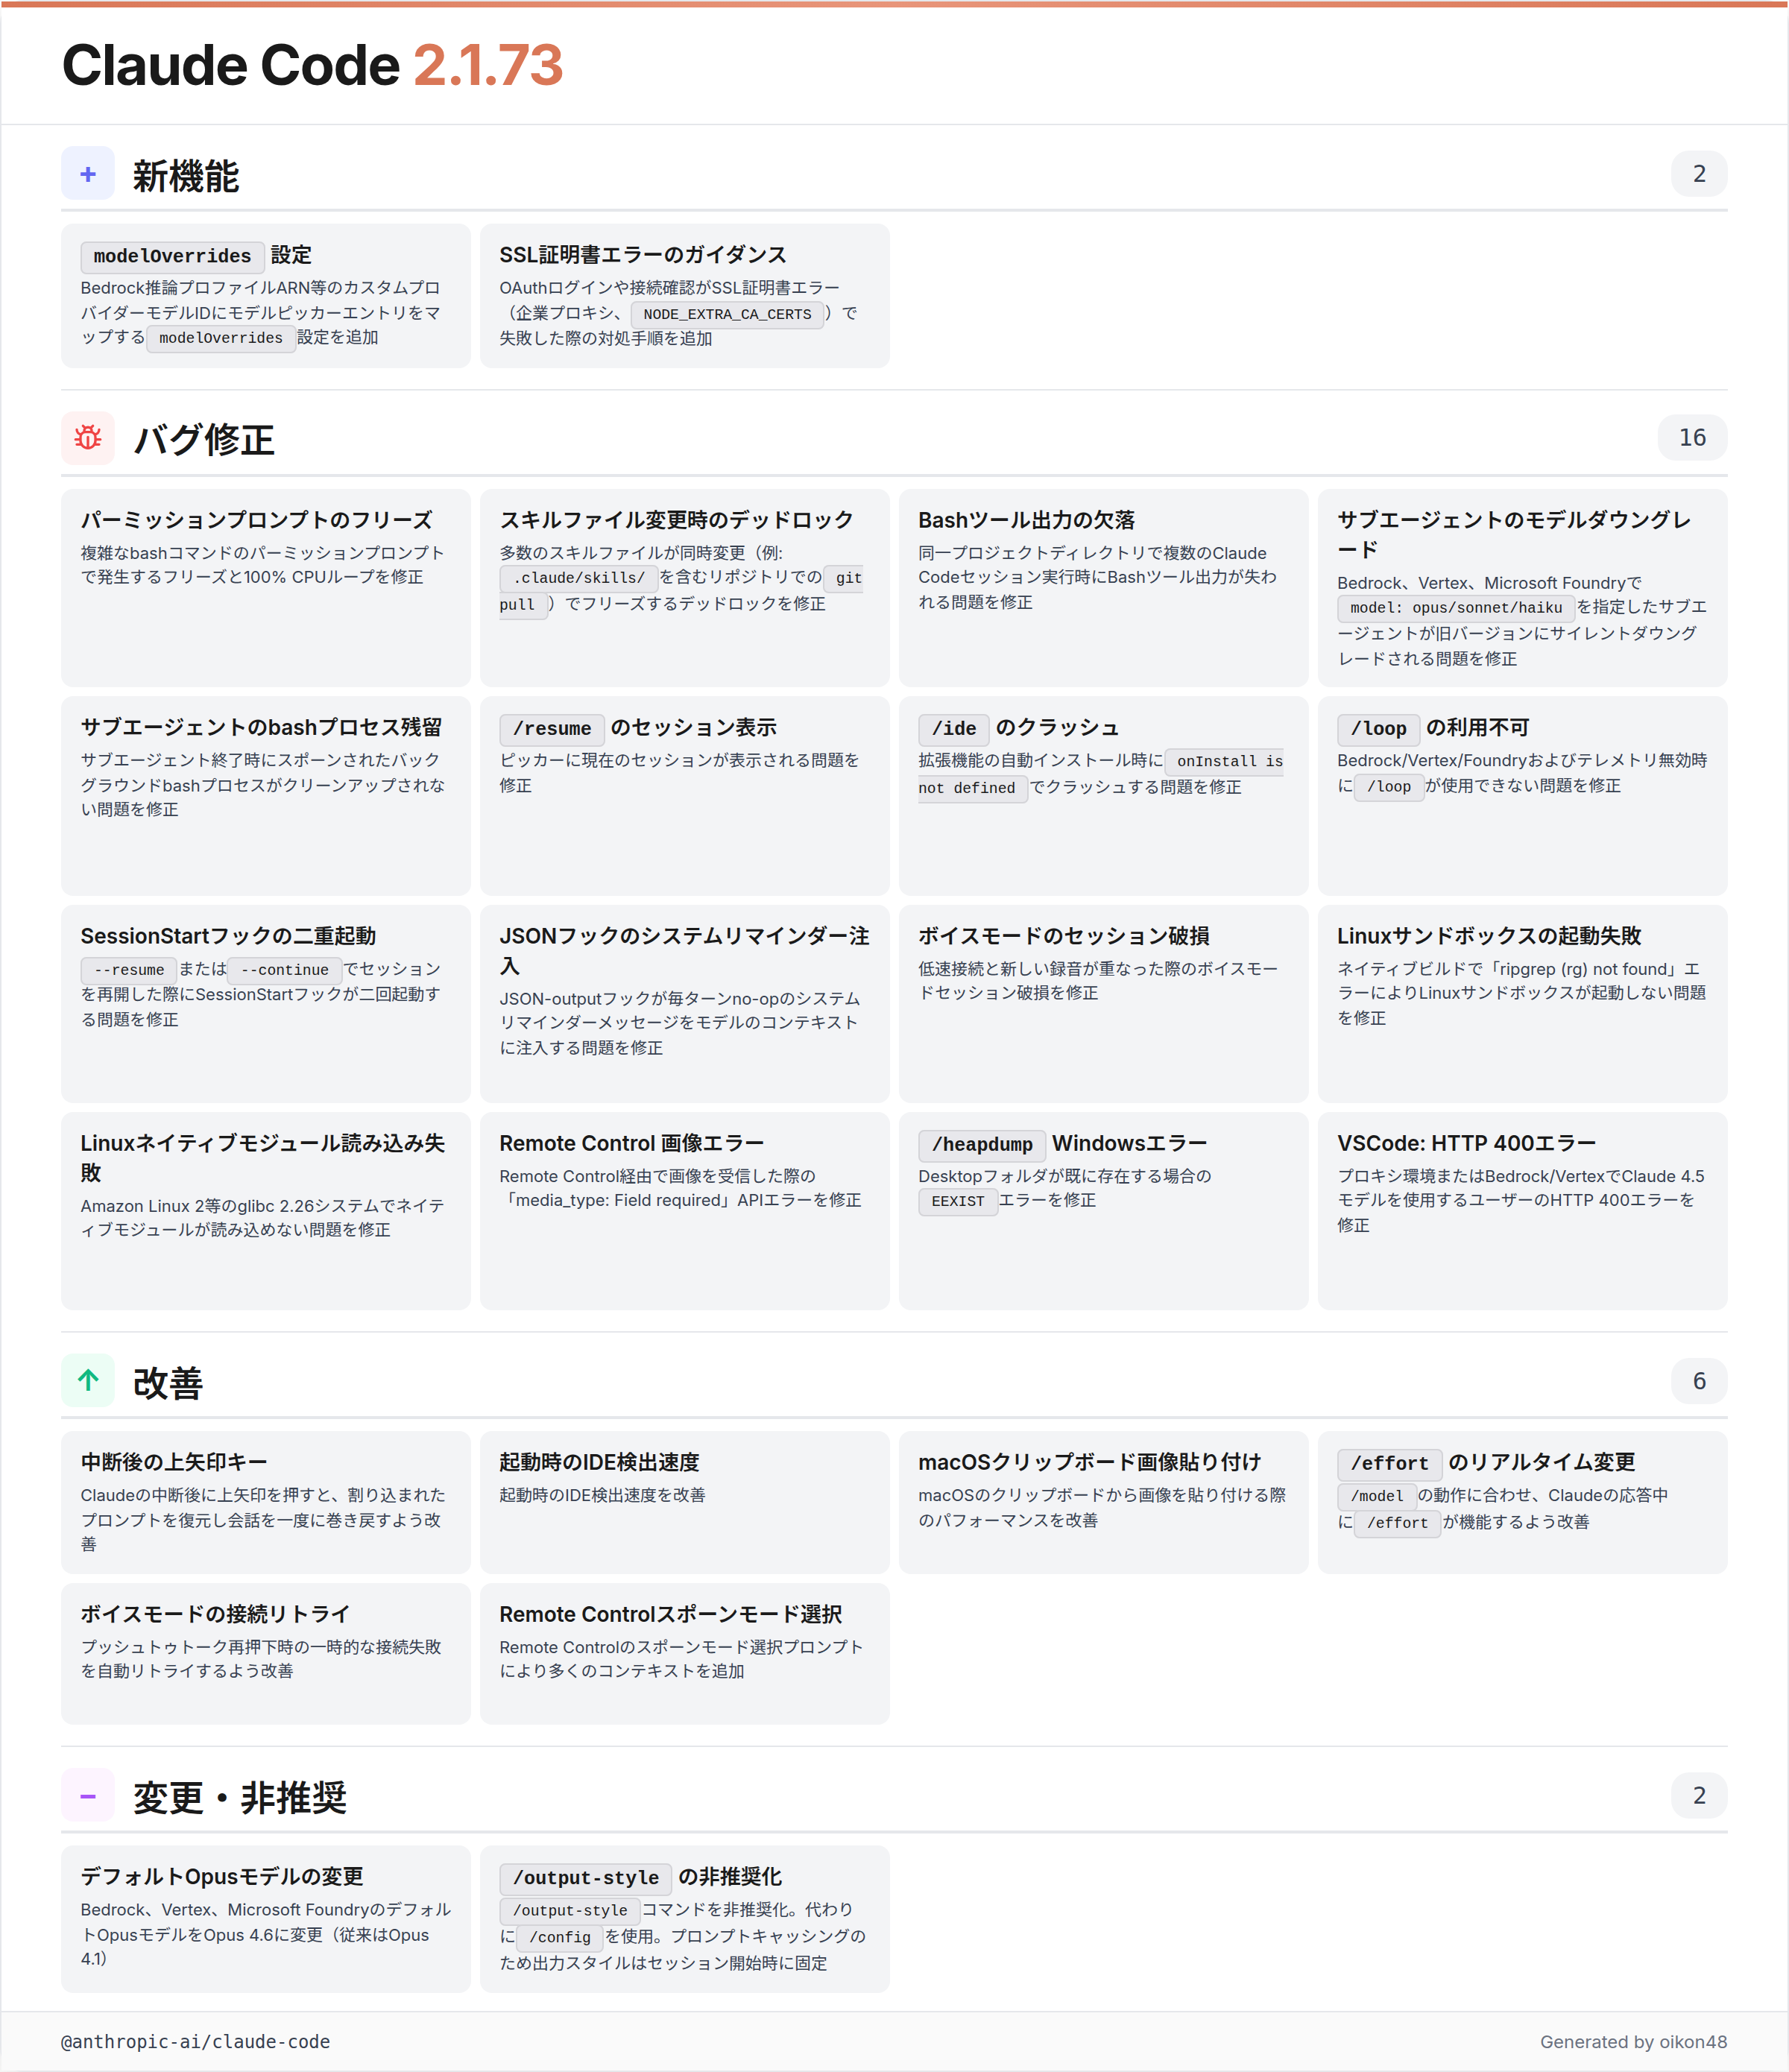This screenshot has width=1789, height=2072.
Task: Click the count badge 16 in バグ修正 header
Action: pyautogui.click(x=1692, y=438)
